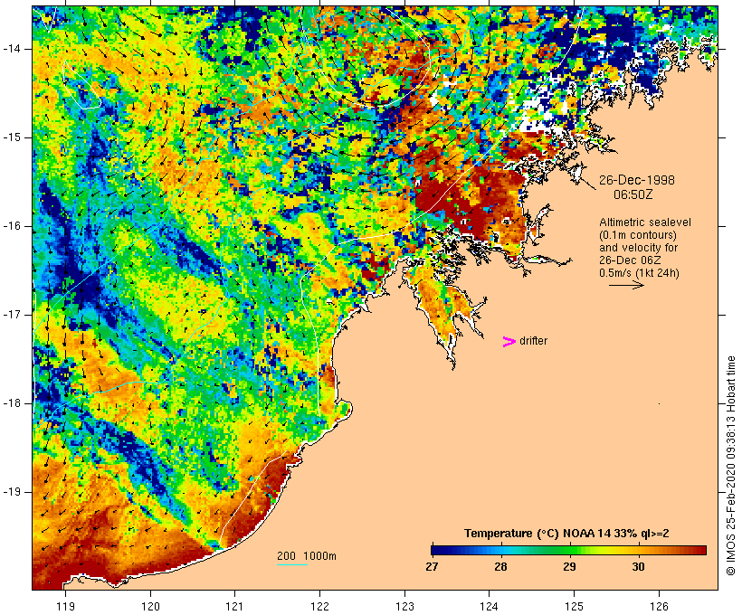Click the '26-Dec-1998' date label

pyautogui.click(x=637, y=180)
